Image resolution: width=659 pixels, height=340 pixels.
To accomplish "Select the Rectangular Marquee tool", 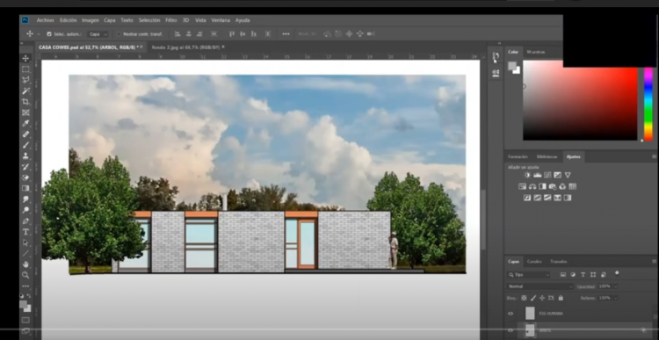I will point(25,69).
